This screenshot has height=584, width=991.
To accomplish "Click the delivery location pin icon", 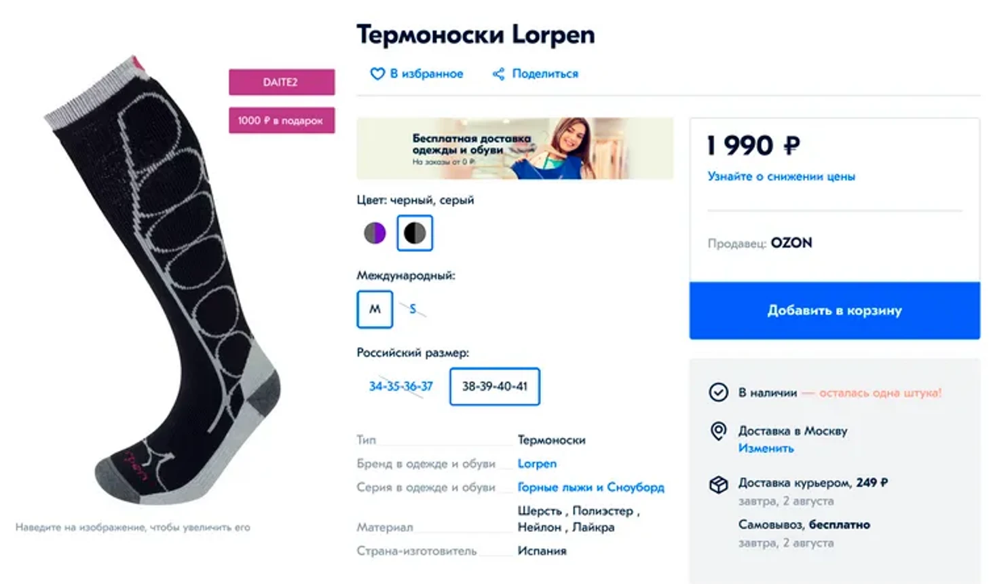I will point(718,431).
